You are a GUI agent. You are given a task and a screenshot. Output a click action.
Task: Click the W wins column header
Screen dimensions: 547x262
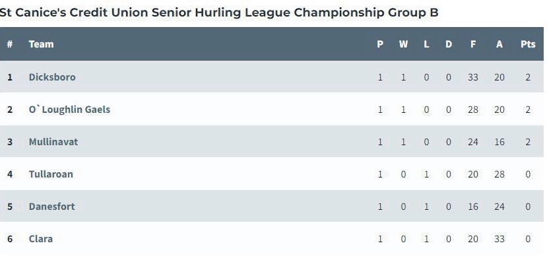tap(403, 44)
